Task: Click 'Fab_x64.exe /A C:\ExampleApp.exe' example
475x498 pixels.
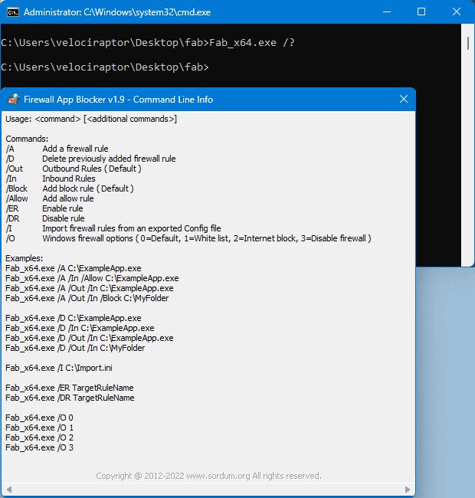Action: point(74,268)
